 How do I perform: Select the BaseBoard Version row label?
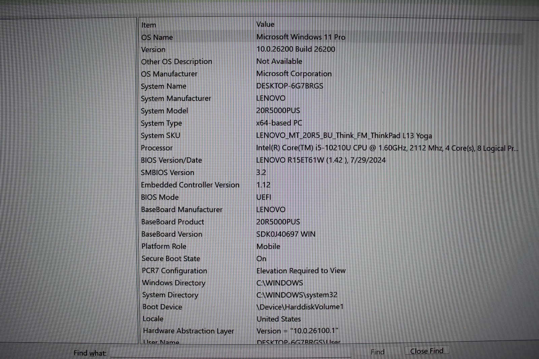click(171, 234)
